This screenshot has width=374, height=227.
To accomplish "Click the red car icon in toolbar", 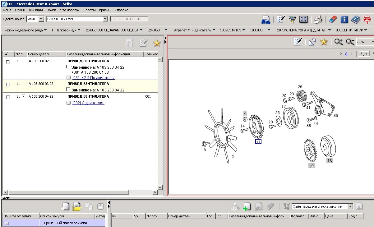I will click(x=367, y=19).
